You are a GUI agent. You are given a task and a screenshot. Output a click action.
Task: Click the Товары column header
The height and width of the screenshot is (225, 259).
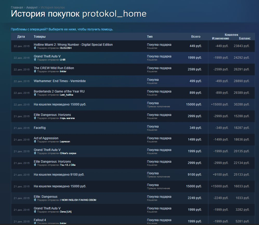[40, 37]
